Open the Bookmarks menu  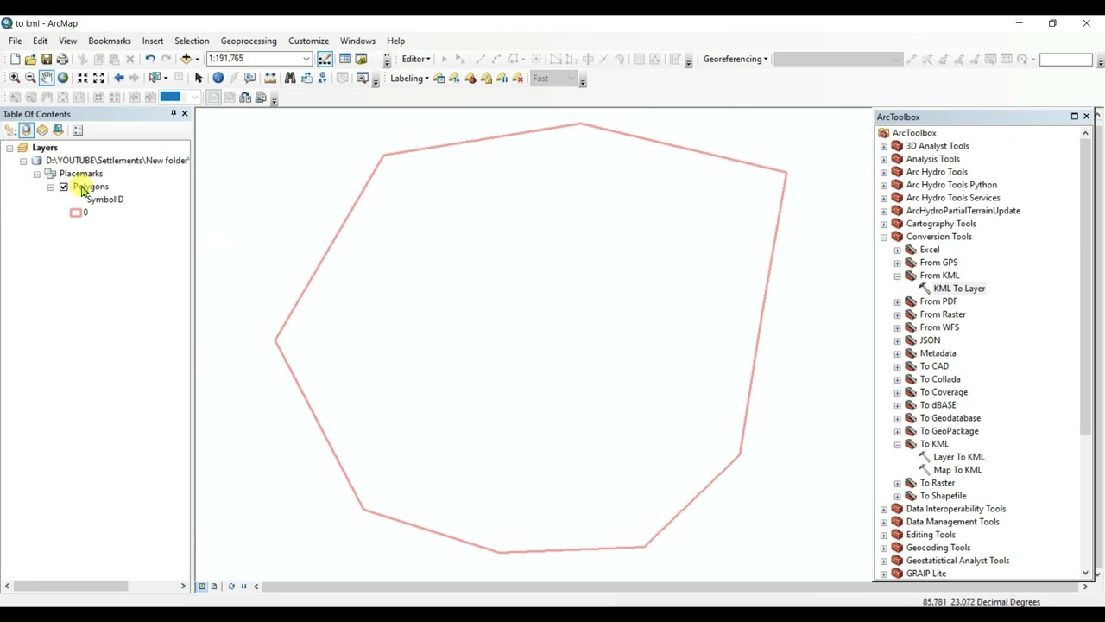coord(110,41)
